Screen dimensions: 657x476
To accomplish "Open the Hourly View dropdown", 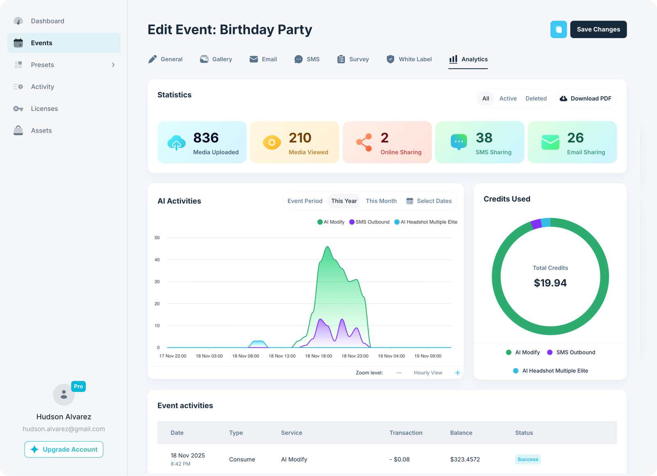I will click(x=428, y=373).
